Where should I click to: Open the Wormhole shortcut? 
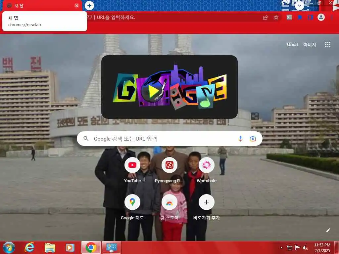point(207,170)
